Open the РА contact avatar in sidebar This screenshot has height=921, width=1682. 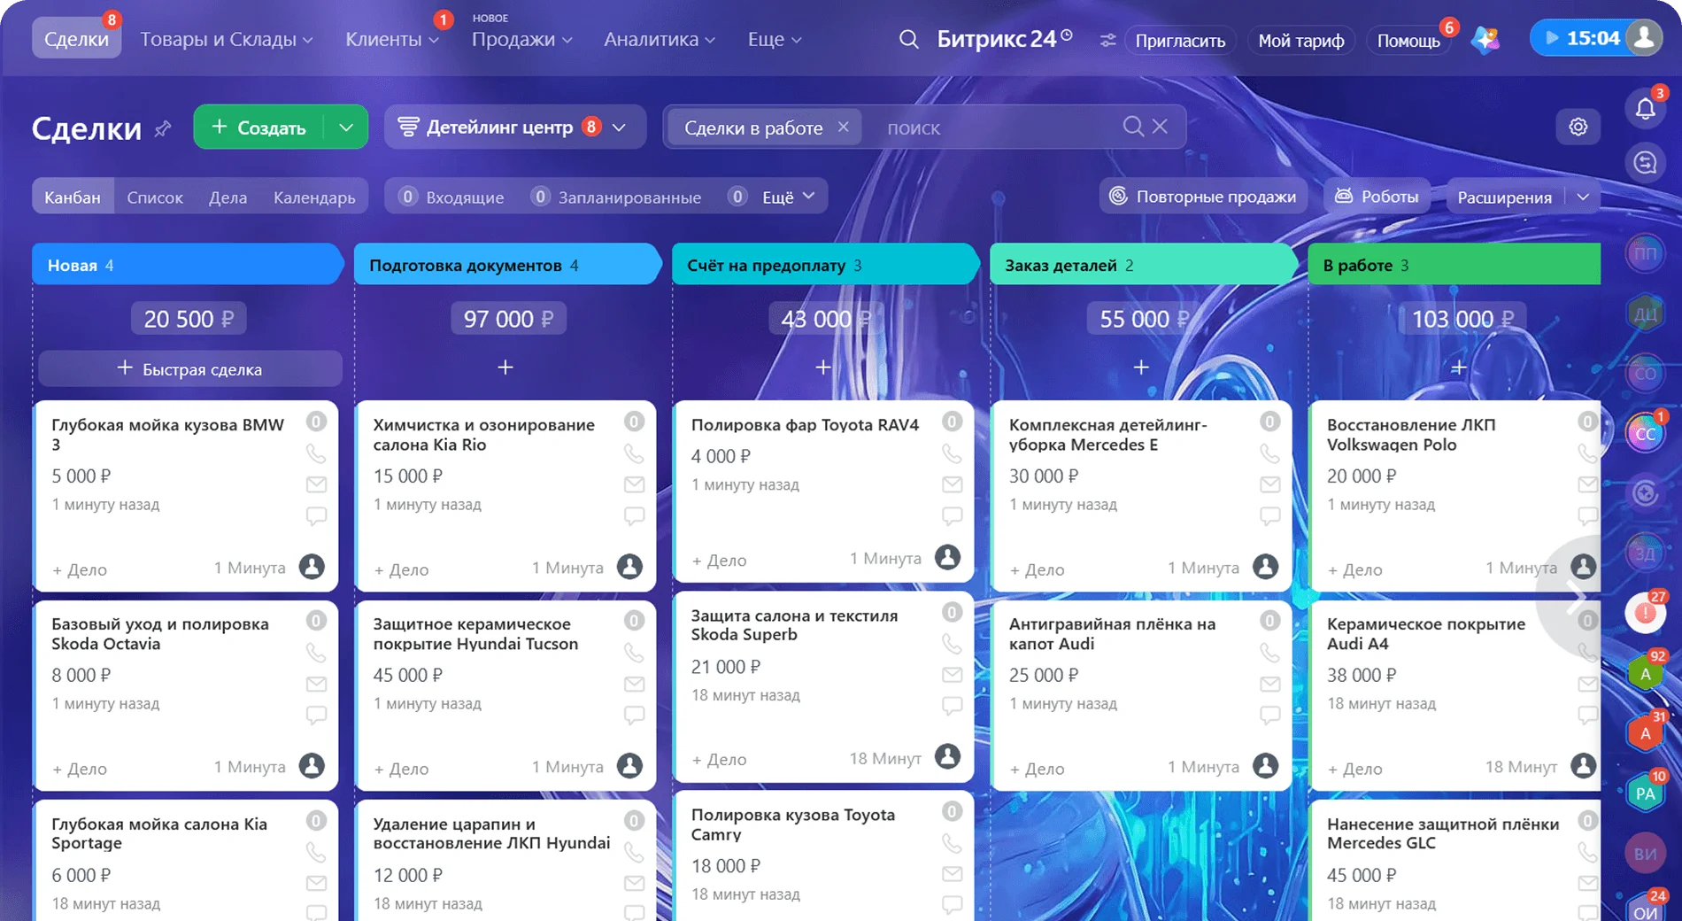pyautogui.click(x=1645, y=793)
